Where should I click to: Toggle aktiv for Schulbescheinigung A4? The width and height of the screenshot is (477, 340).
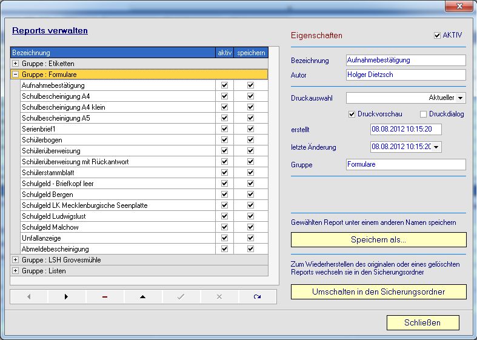coord(224,96)
